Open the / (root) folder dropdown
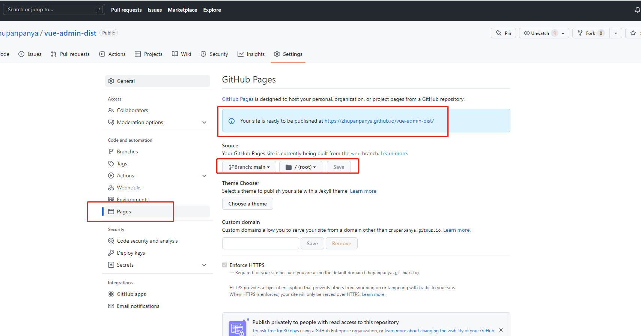Viewport: 641px width, 336px height. (301, 167)
